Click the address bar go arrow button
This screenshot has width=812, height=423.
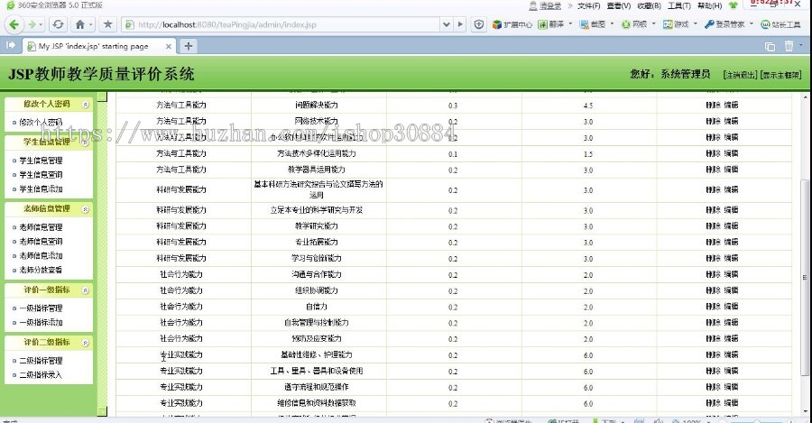click(460, 24)
